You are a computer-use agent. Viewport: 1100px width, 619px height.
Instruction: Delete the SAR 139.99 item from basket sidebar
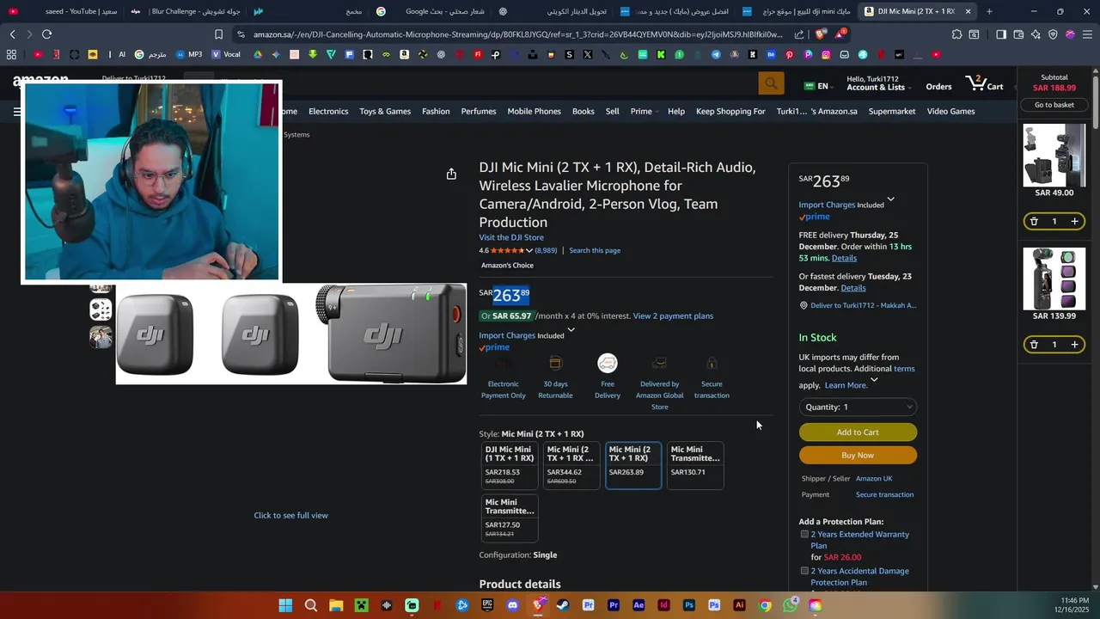point(1034,344)
